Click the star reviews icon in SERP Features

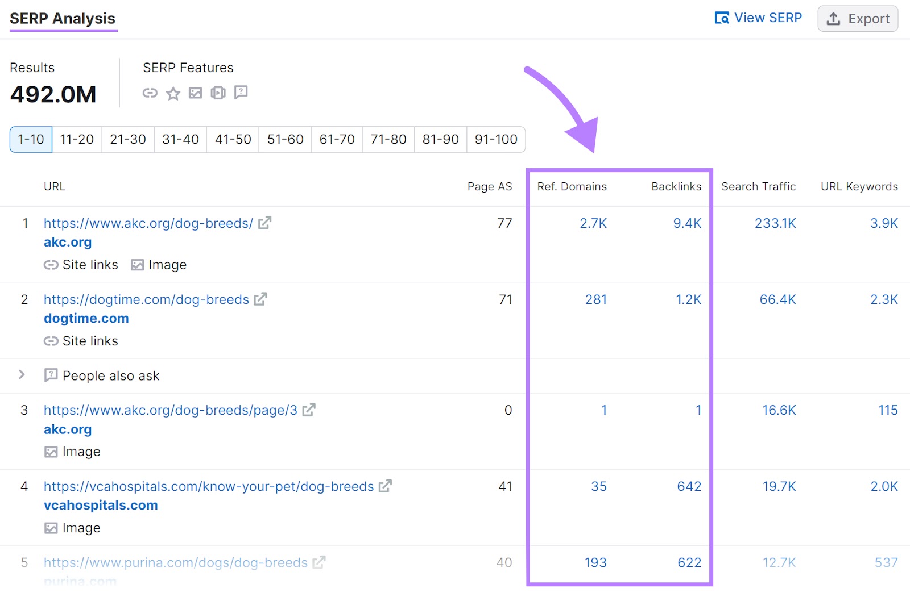click(173, 93)
